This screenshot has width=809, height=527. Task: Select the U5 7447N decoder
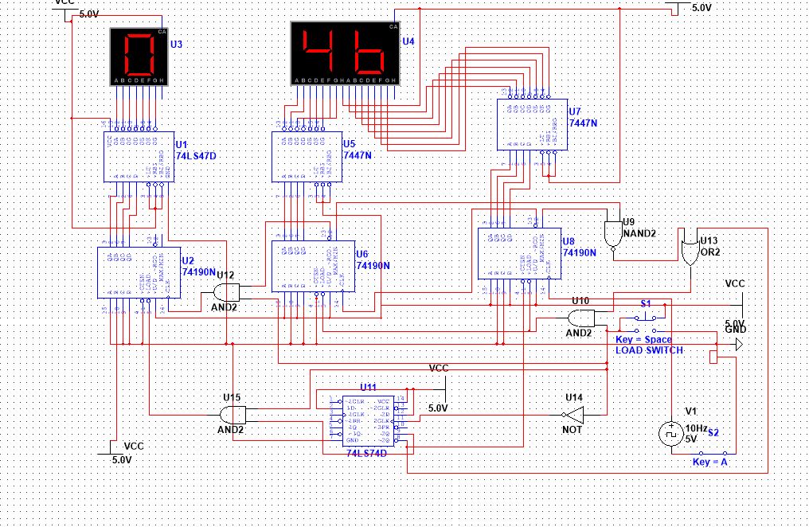(307, 157)
